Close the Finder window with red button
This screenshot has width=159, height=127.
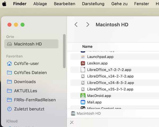coord(10,25)
